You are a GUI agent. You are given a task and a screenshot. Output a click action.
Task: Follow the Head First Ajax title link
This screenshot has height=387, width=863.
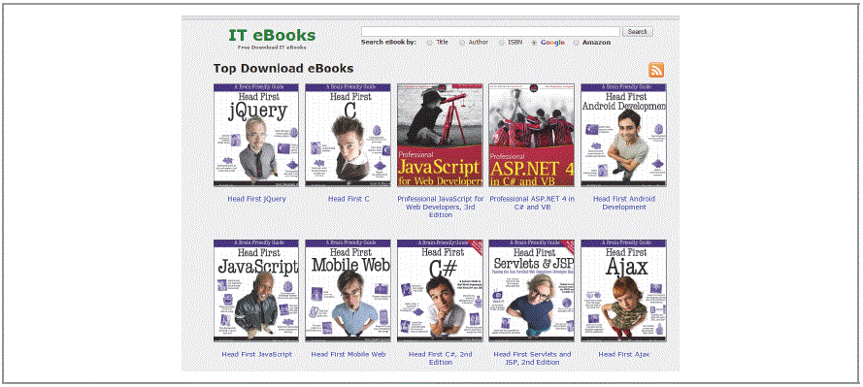pos(623,355)
